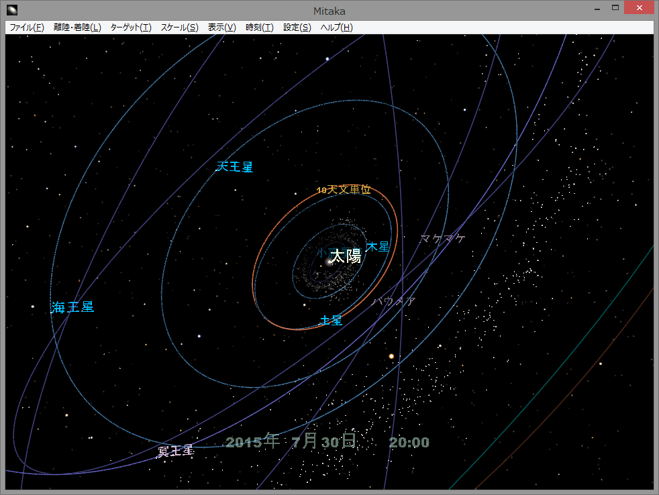This screenshot has width=659, height=495.
Task: Open the 時刻(T) menu
Action: click(259, 27)
